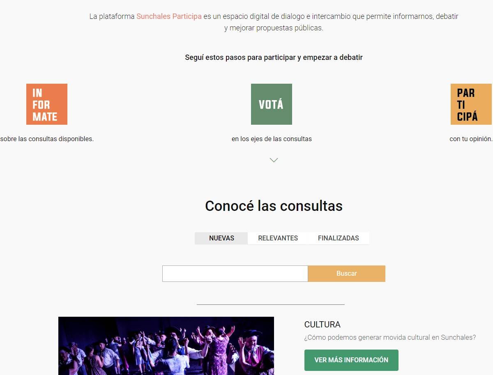Click the 'Seguí estos pasos para participar' subtitle
The image size is (493, 375).
(274, 57)
